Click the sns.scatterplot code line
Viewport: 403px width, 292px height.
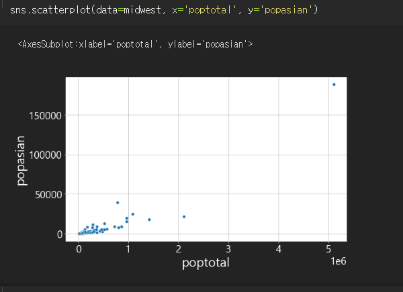(x=164, y=10)
